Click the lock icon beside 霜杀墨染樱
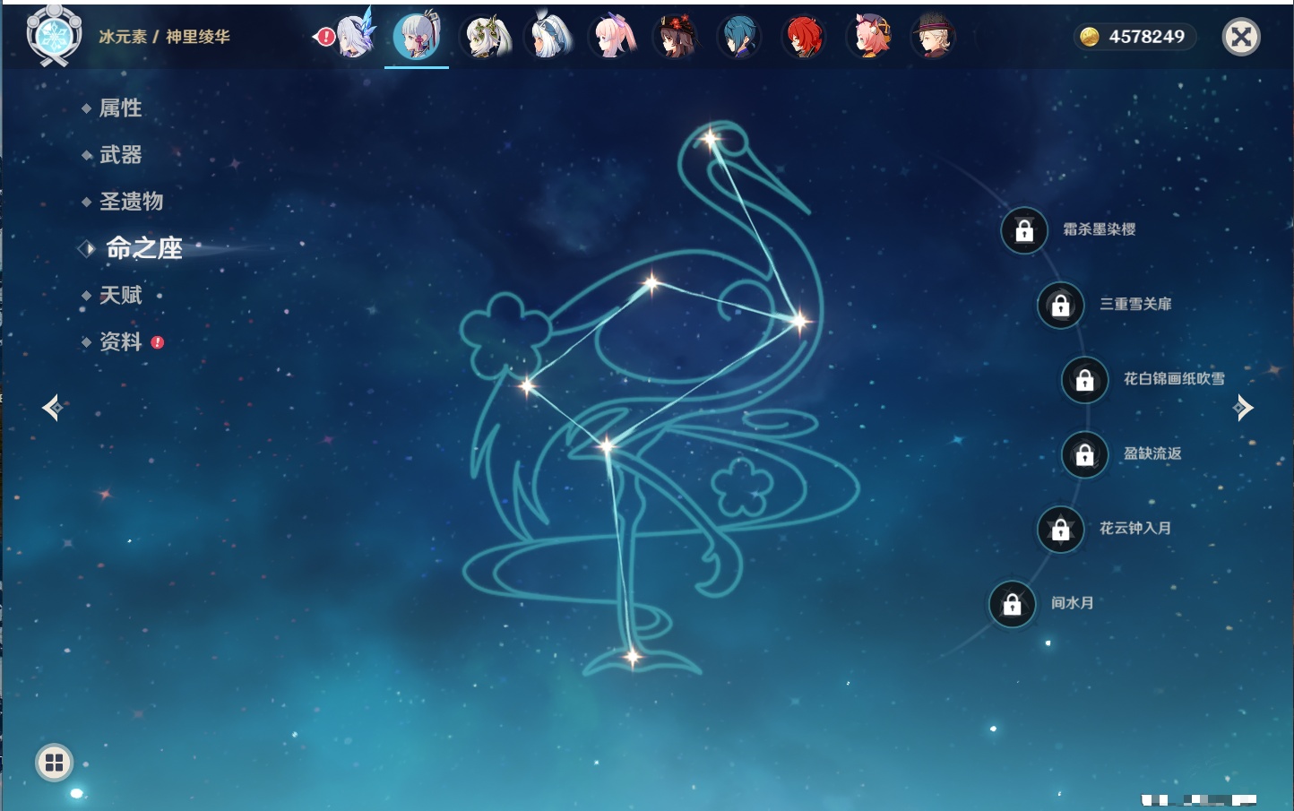1294x811 pixels. [x=1024, y=231]
